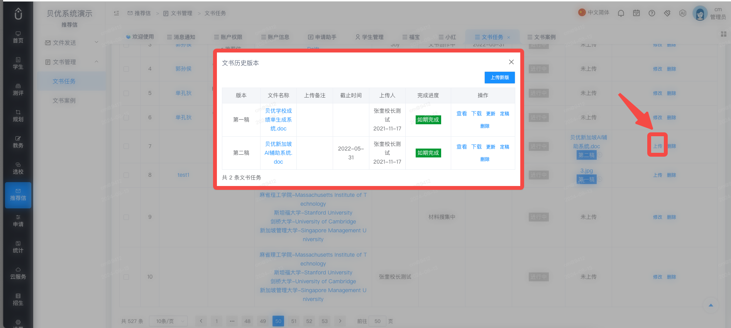Tick the checkbox for row 4

(x=126, y=69)
